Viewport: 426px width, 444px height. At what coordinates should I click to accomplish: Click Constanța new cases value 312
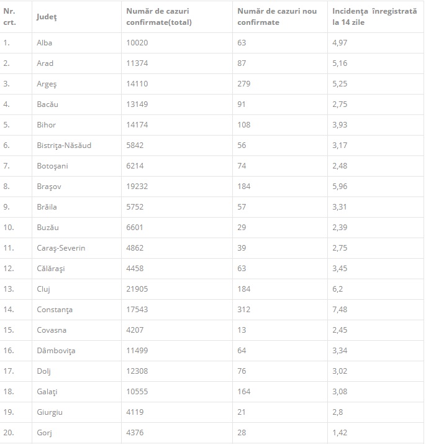click(x=243, y=310)
